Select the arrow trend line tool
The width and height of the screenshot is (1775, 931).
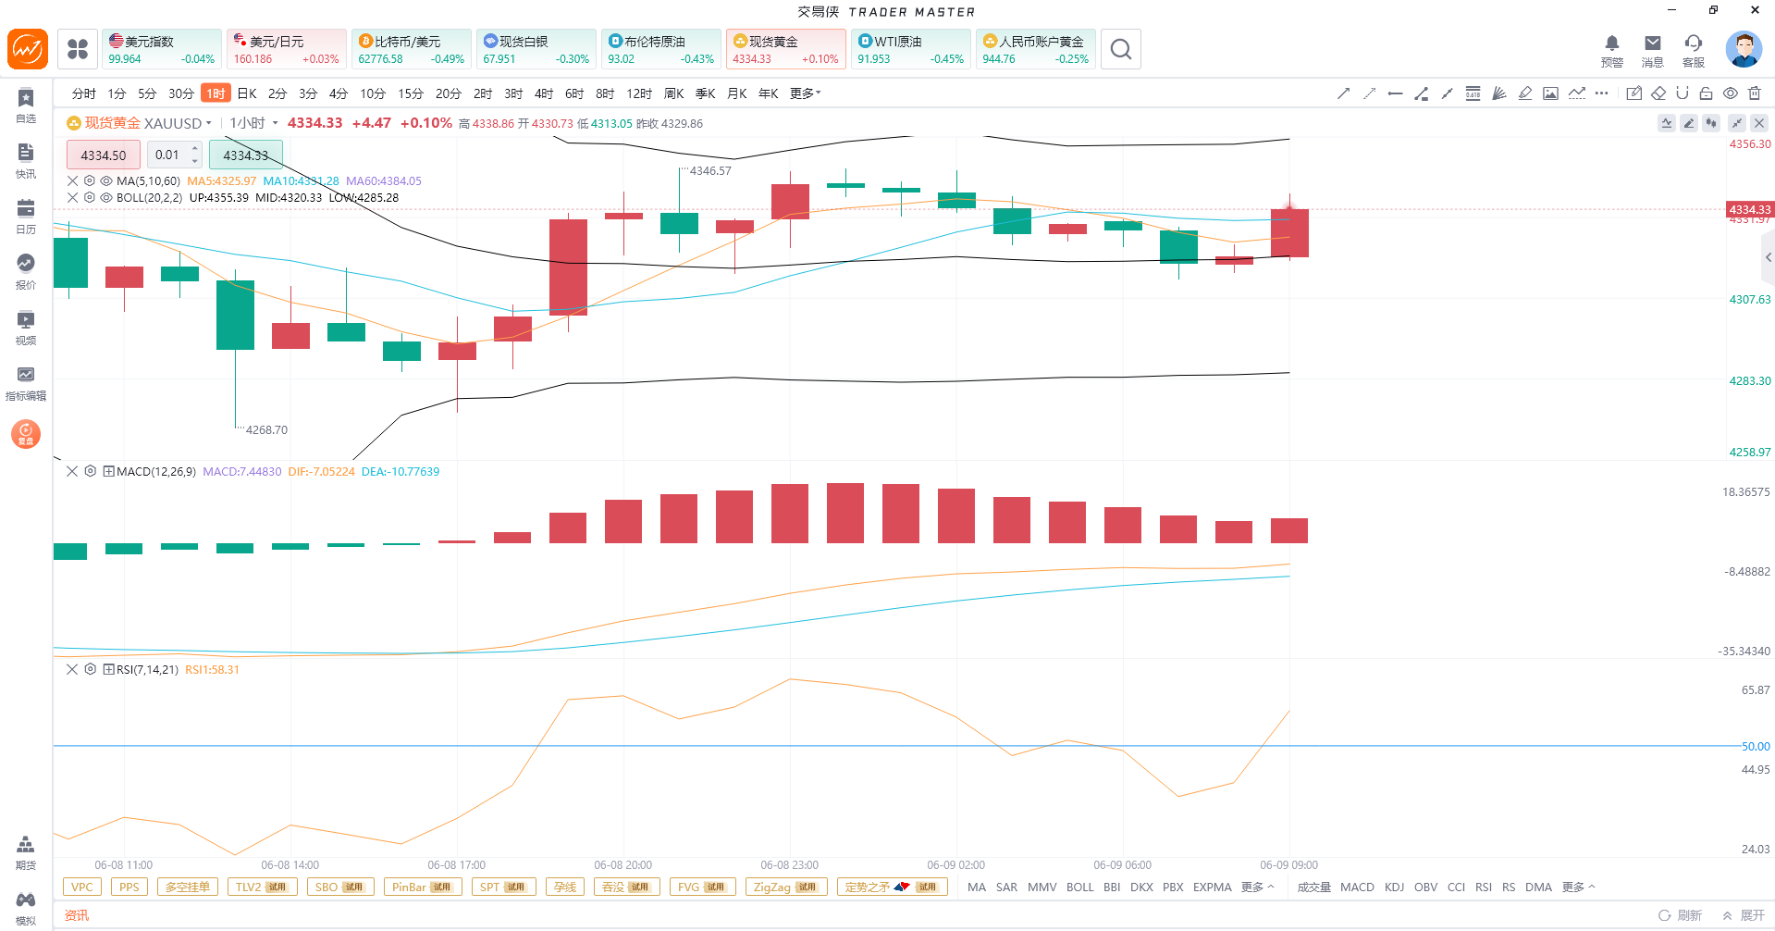[1343, 93]
